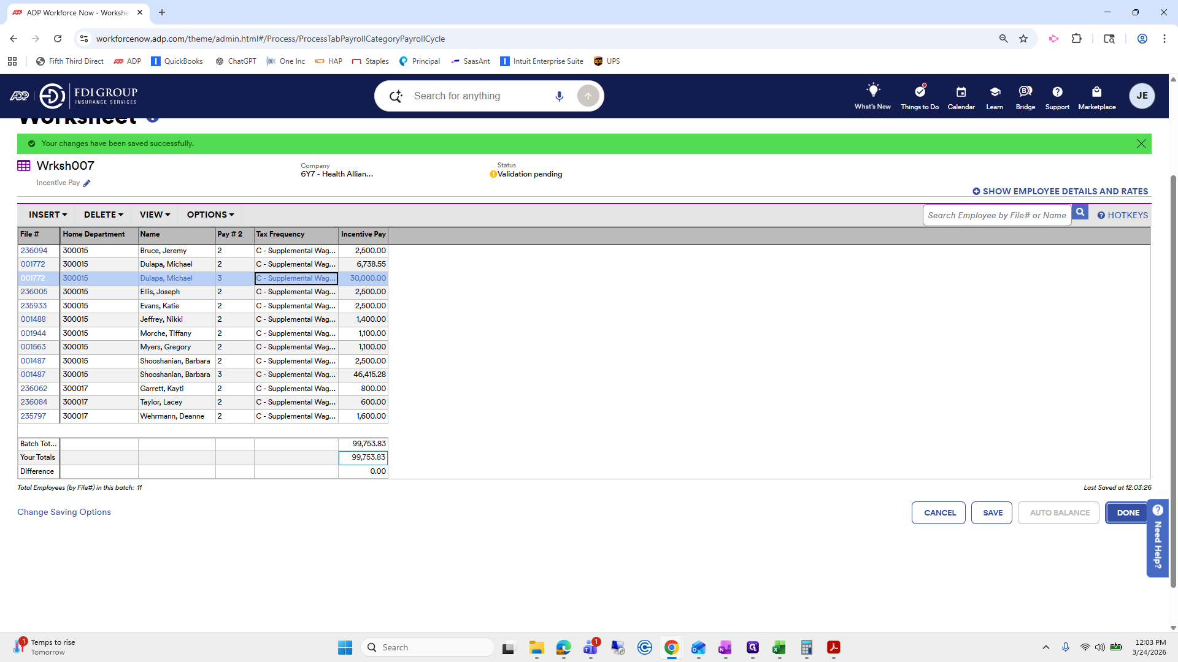
Task: Expand the VIEW menu
Action: click(153, 215)
